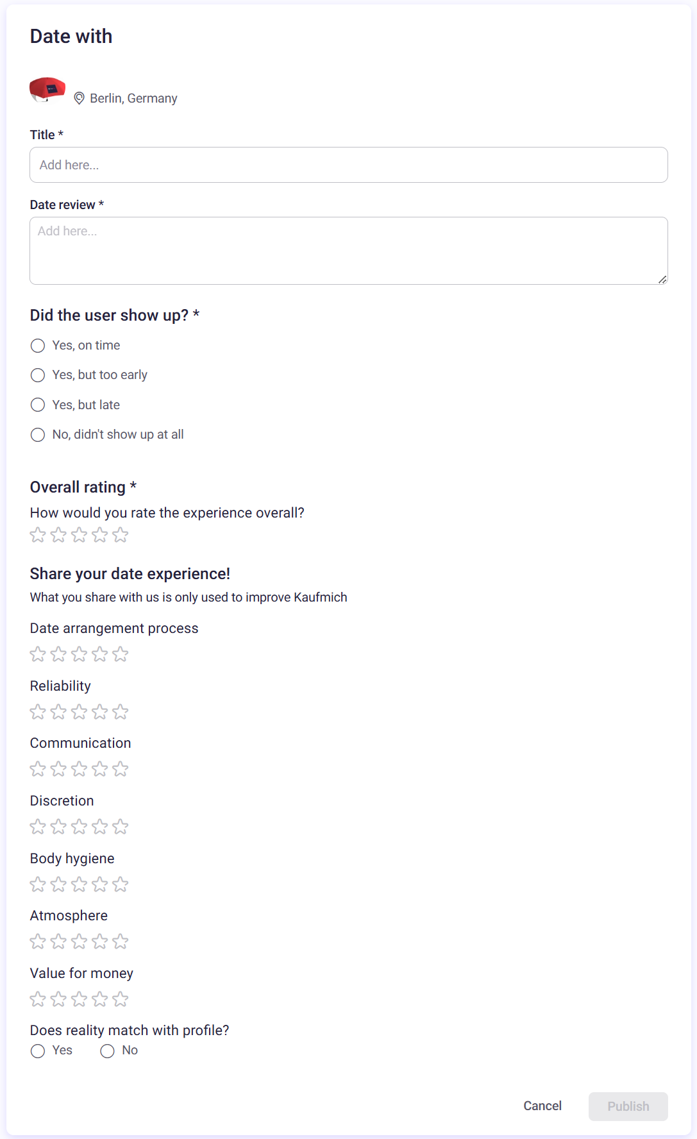The height and width of the screenshot is (1139, 697).
Task: Click the Publish button
Action: [628, 1106]
